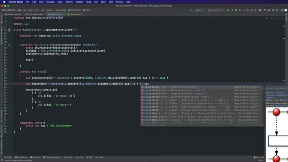Click the red Stop button in toolbar
Image resolution: width=288 pixels, height=162 pixels.
point(256,10)
